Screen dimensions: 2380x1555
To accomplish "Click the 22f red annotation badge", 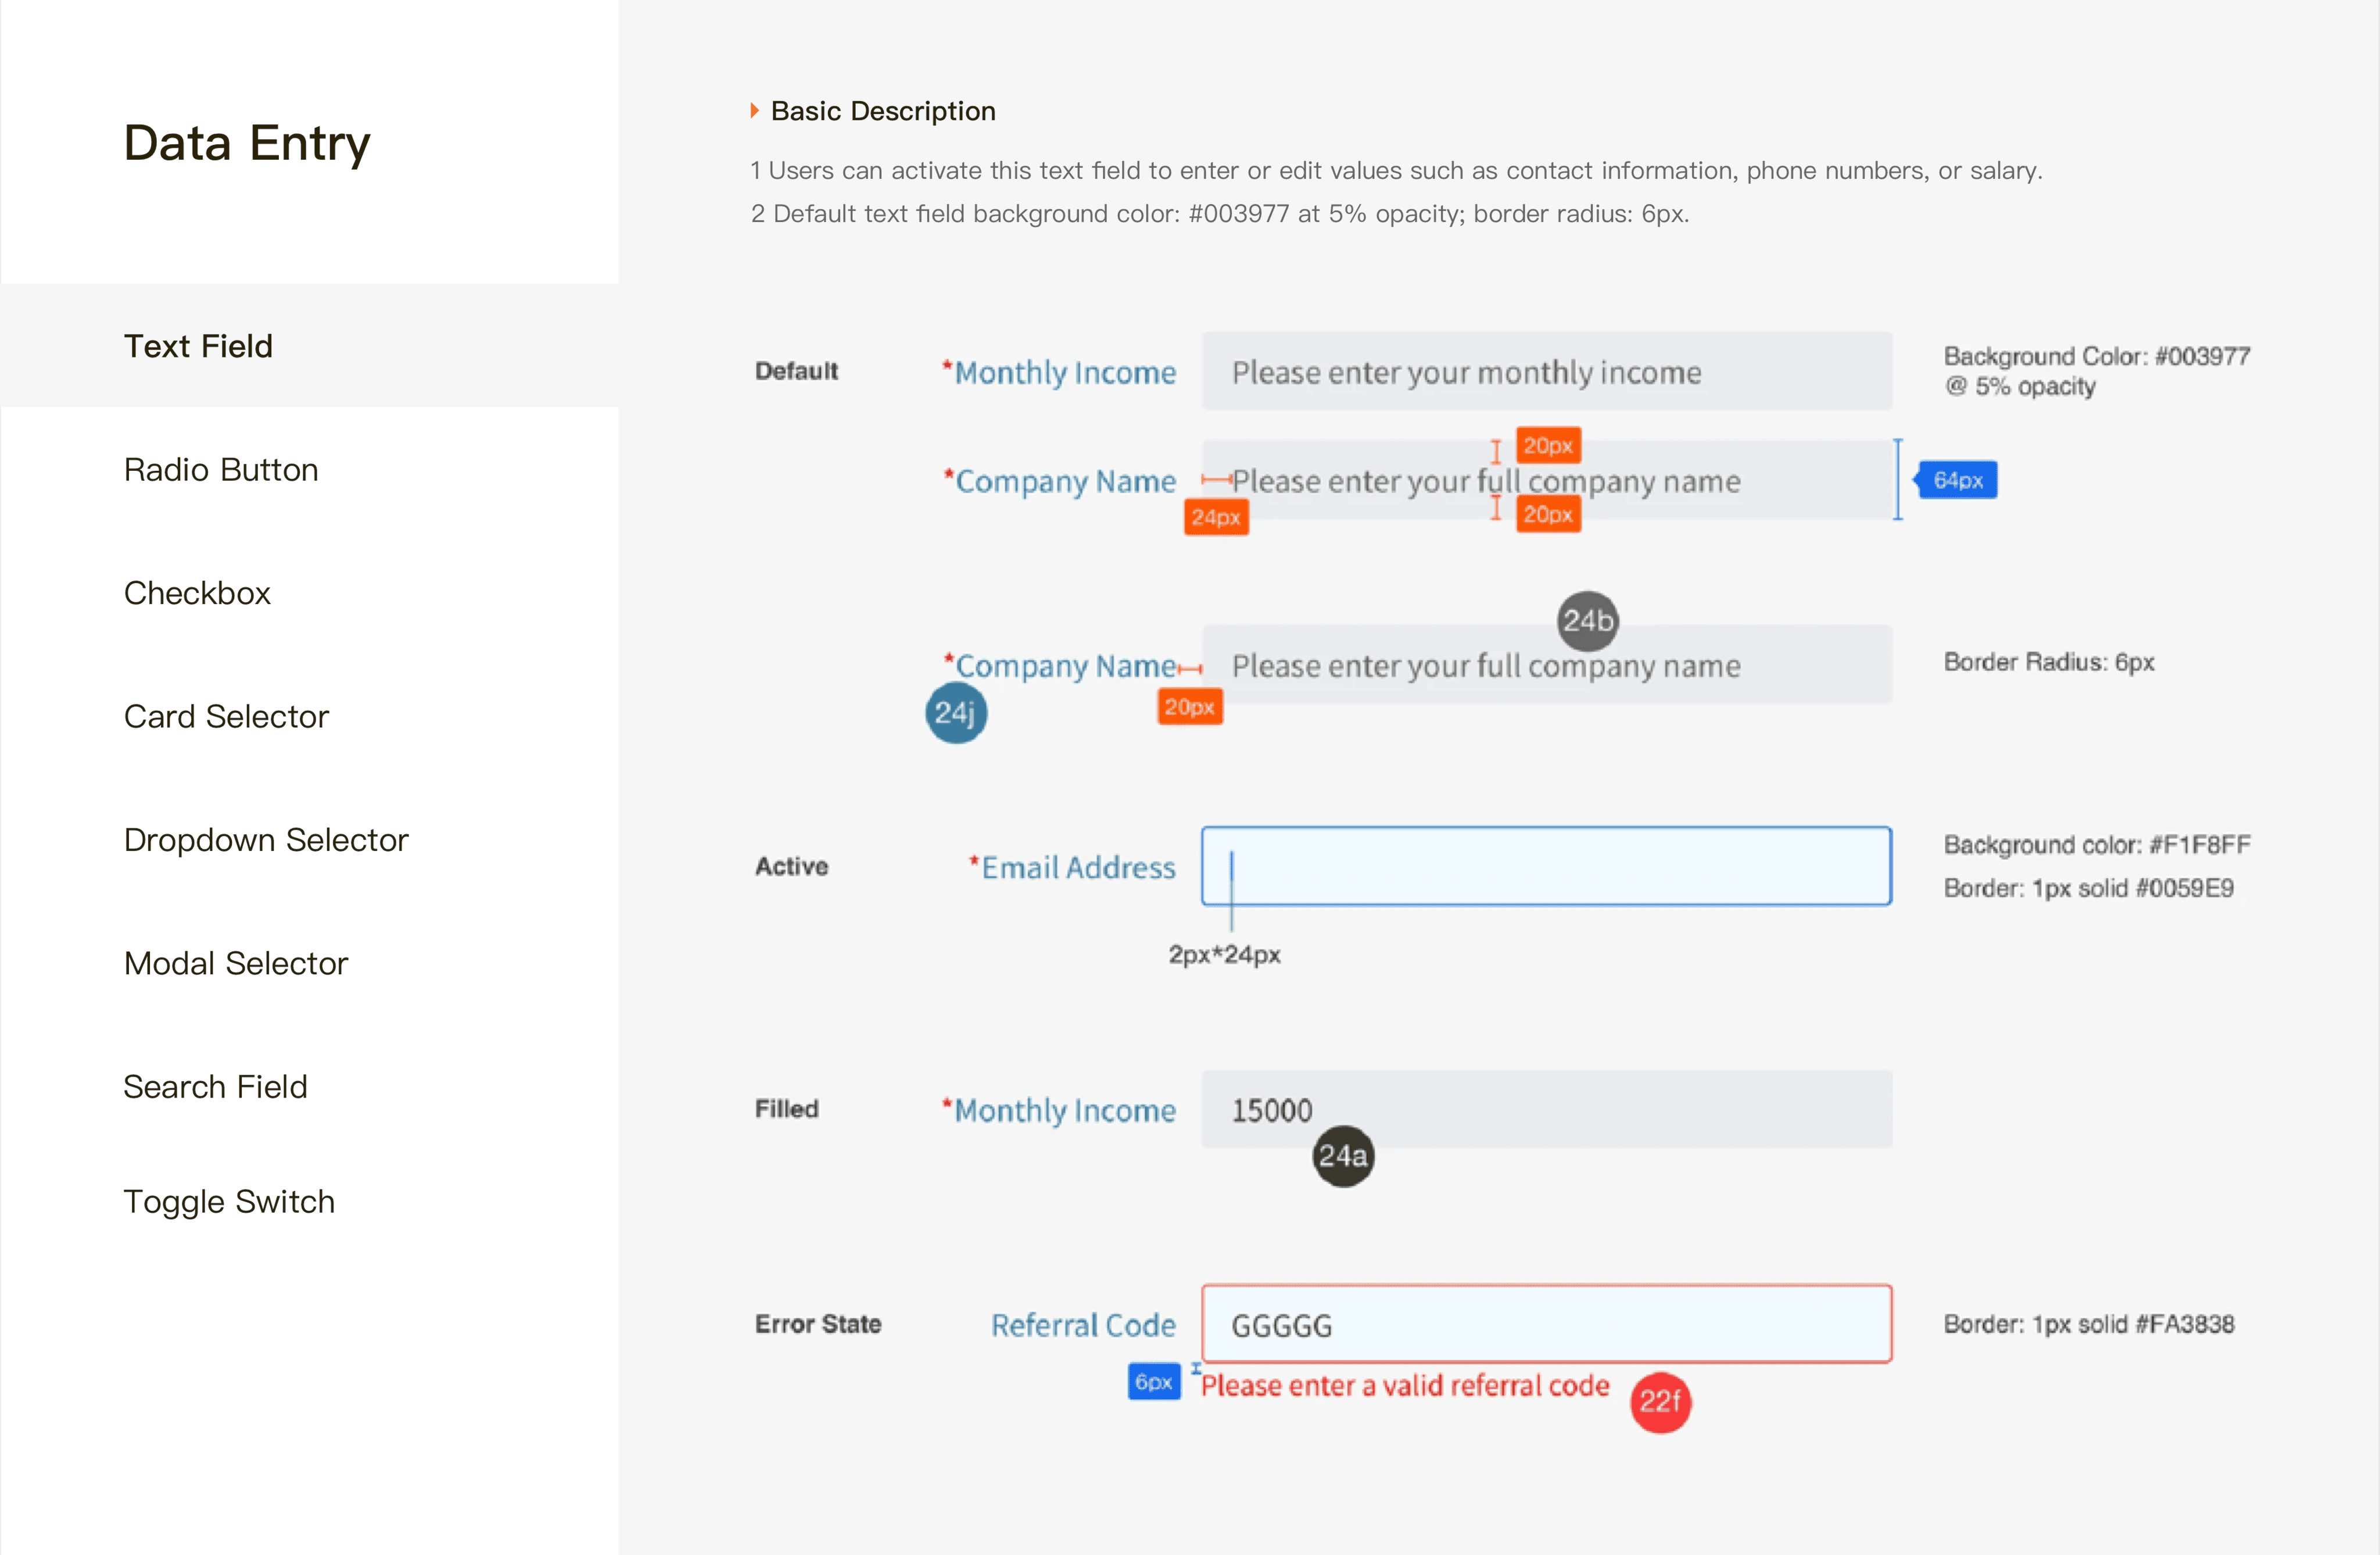I will click(x=1660, y=1401).
